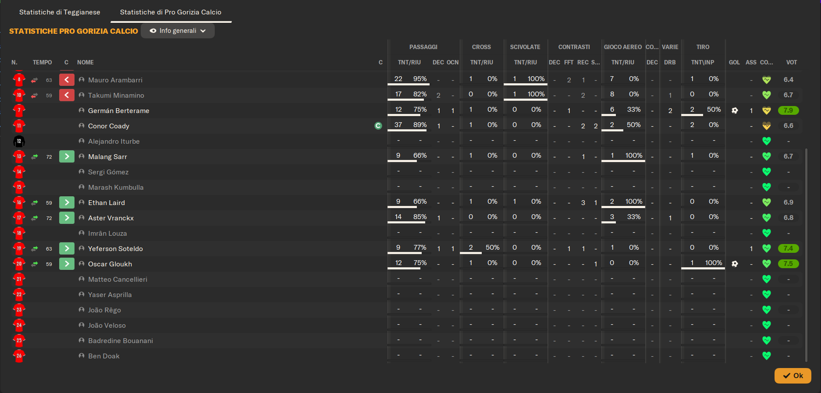This screenshot has width=821, height=393.
Task: Open Conor Coady's player profile
Action: coord(109,126)
